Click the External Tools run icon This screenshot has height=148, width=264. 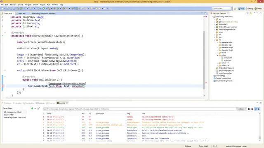click(49, 8)
